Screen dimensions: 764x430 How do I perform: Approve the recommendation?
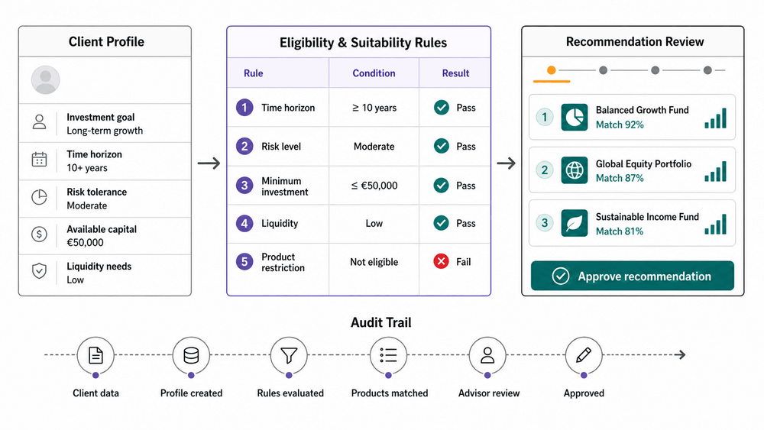click(633, 276)
